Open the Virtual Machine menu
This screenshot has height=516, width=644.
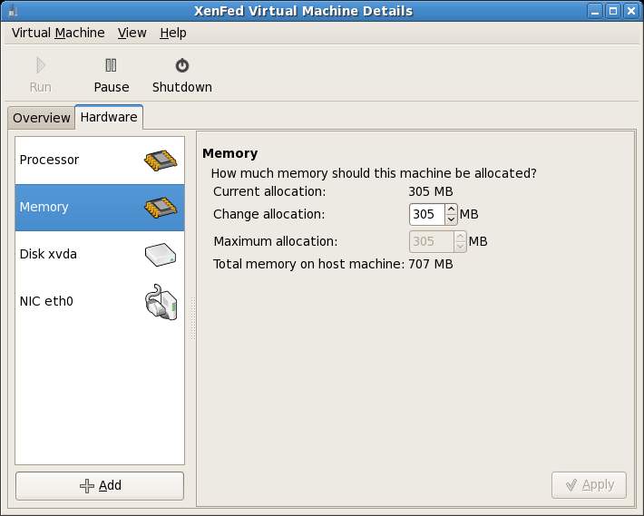[x=58, y=33]
